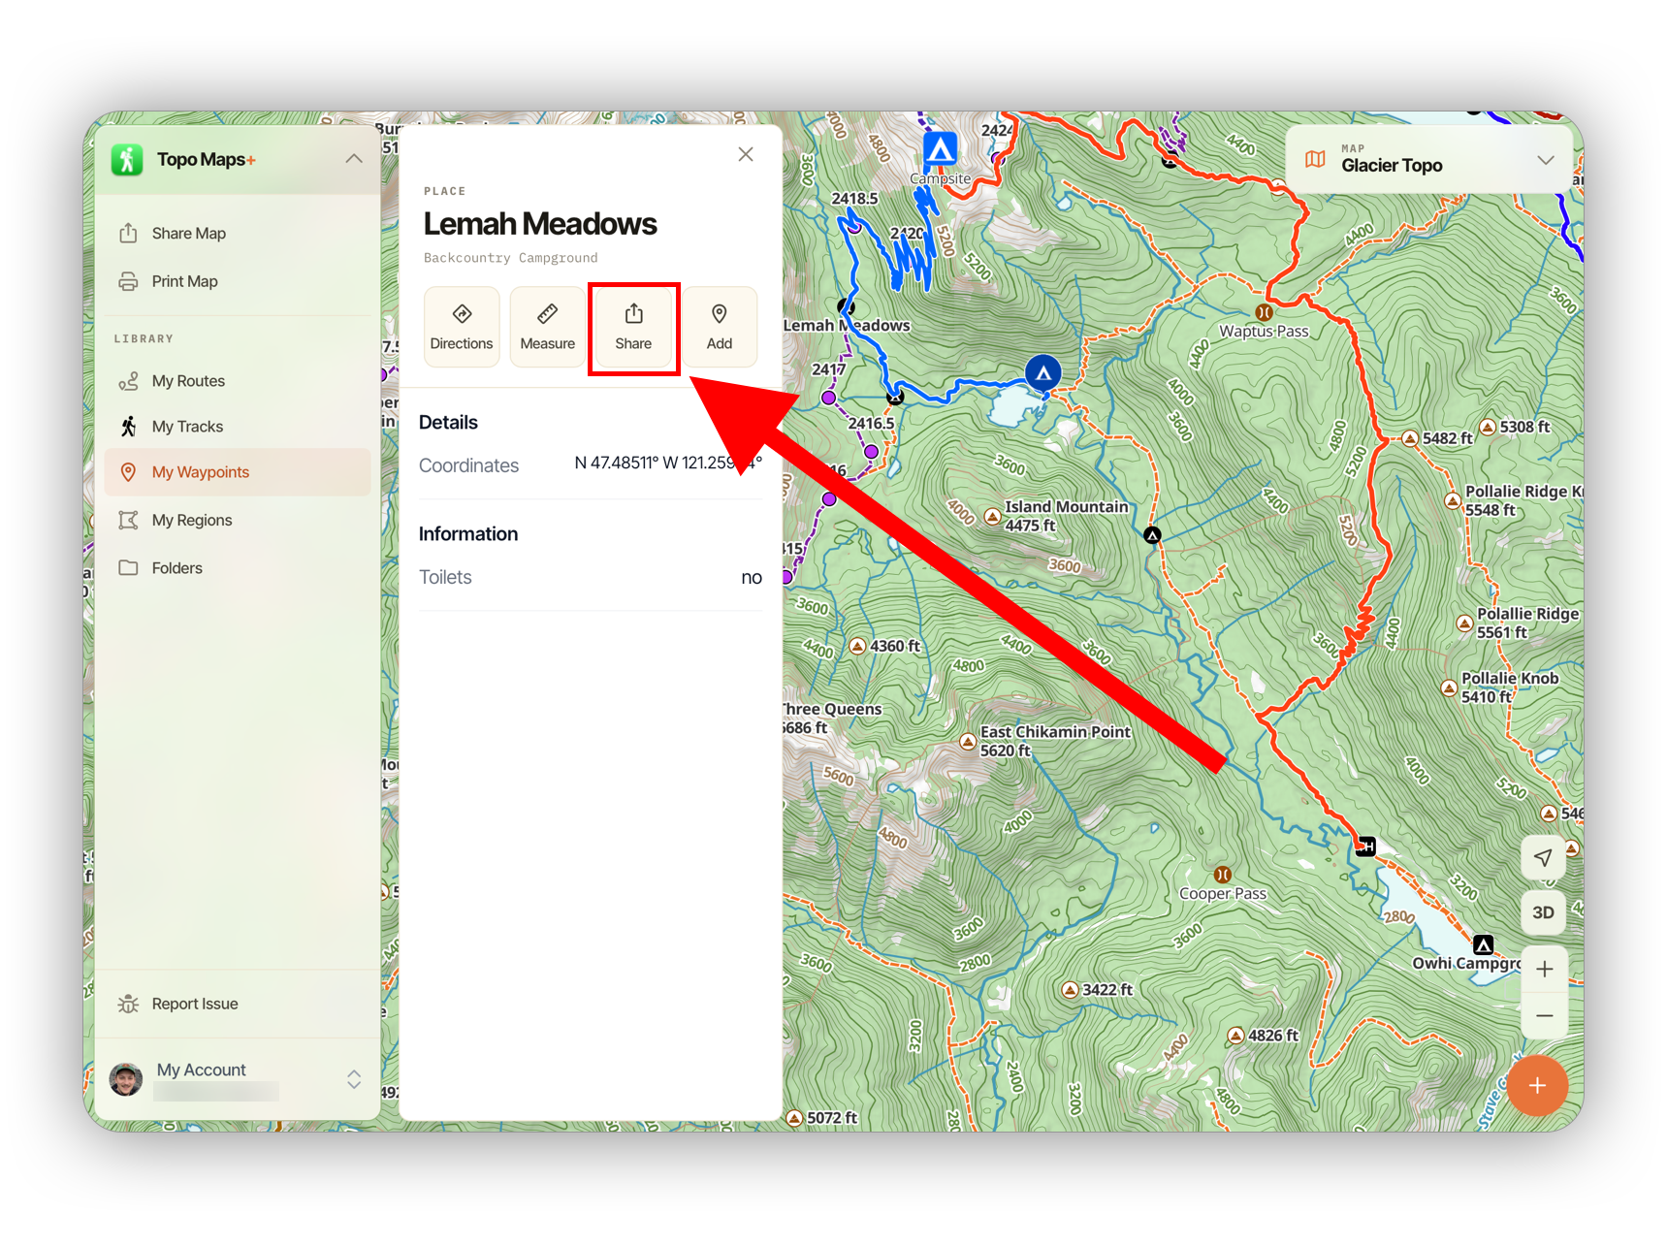The image size is (1667, 1246).
Task: Click the Toilets information row value
Action: point(752,578)
